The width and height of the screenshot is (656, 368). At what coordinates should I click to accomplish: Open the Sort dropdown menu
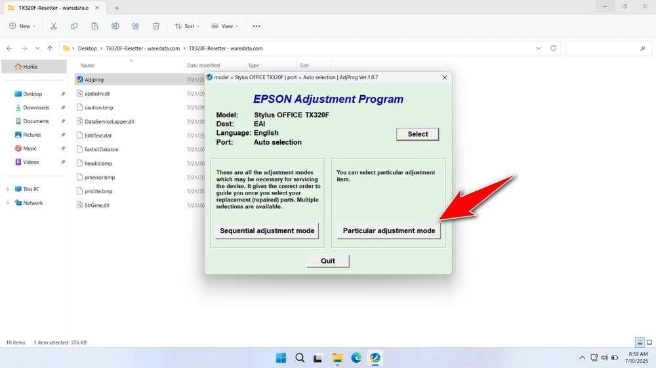(187, 26)
